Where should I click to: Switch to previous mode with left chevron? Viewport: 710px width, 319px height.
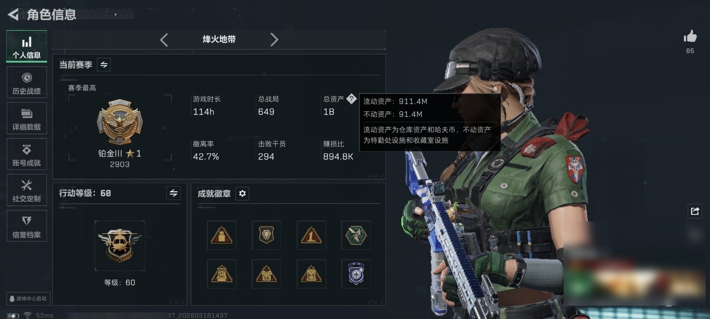(164, 40)
